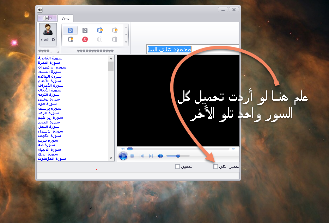Open the application menu dropdown button
Image resolution: width=329 pixels, height=223 pixels.
(47, 18)
